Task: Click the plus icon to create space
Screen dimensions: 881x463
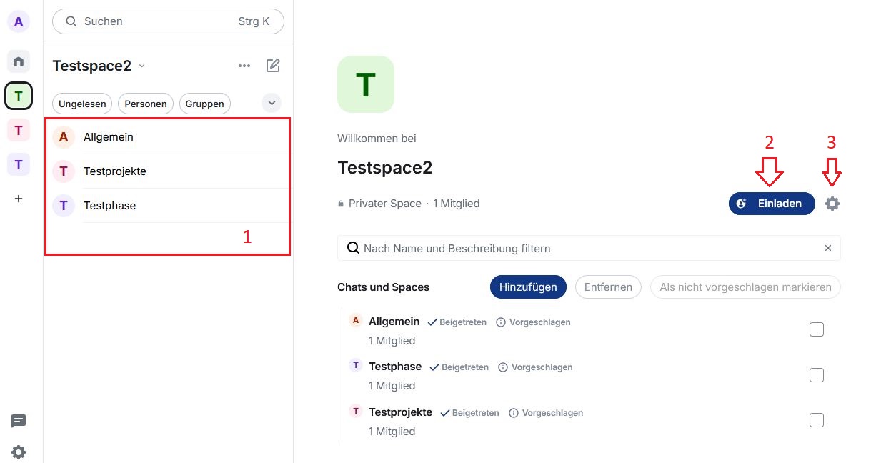Action: (19, 199)
